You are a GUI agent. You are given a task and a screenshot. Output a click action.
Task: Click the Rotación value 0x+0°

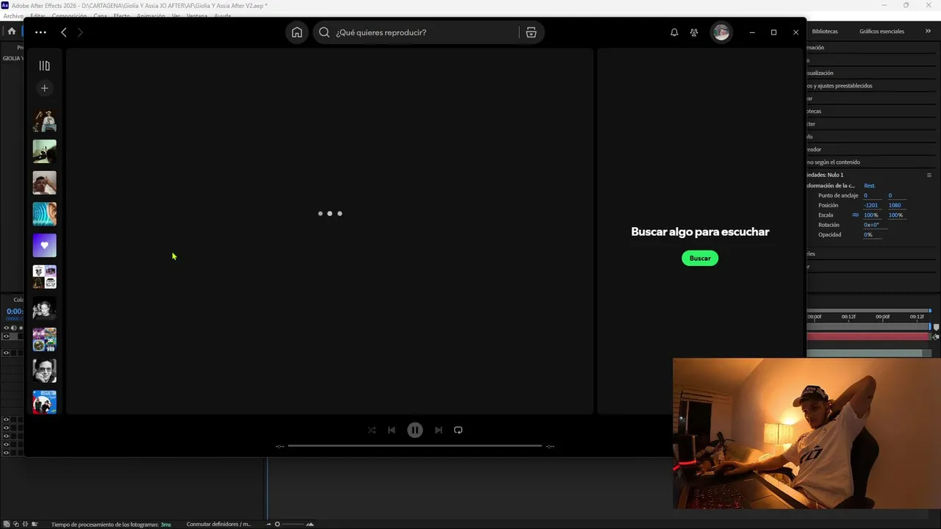point(871,225)
